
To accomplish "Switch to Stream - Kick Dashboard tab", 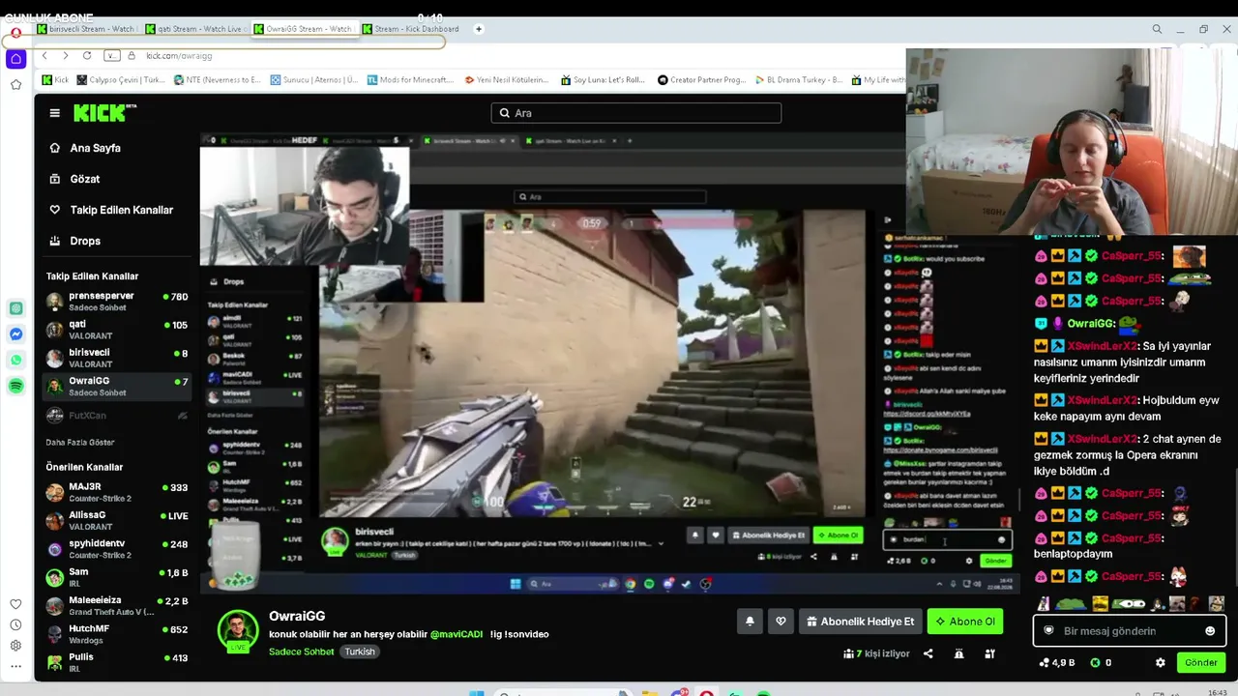I will tap(413, 29).
